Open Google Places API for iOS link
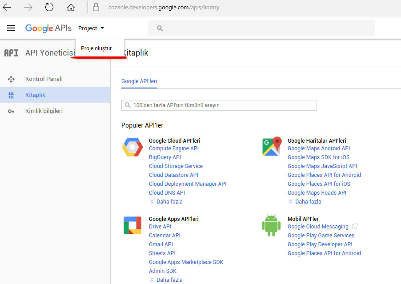 click(319, 184)
